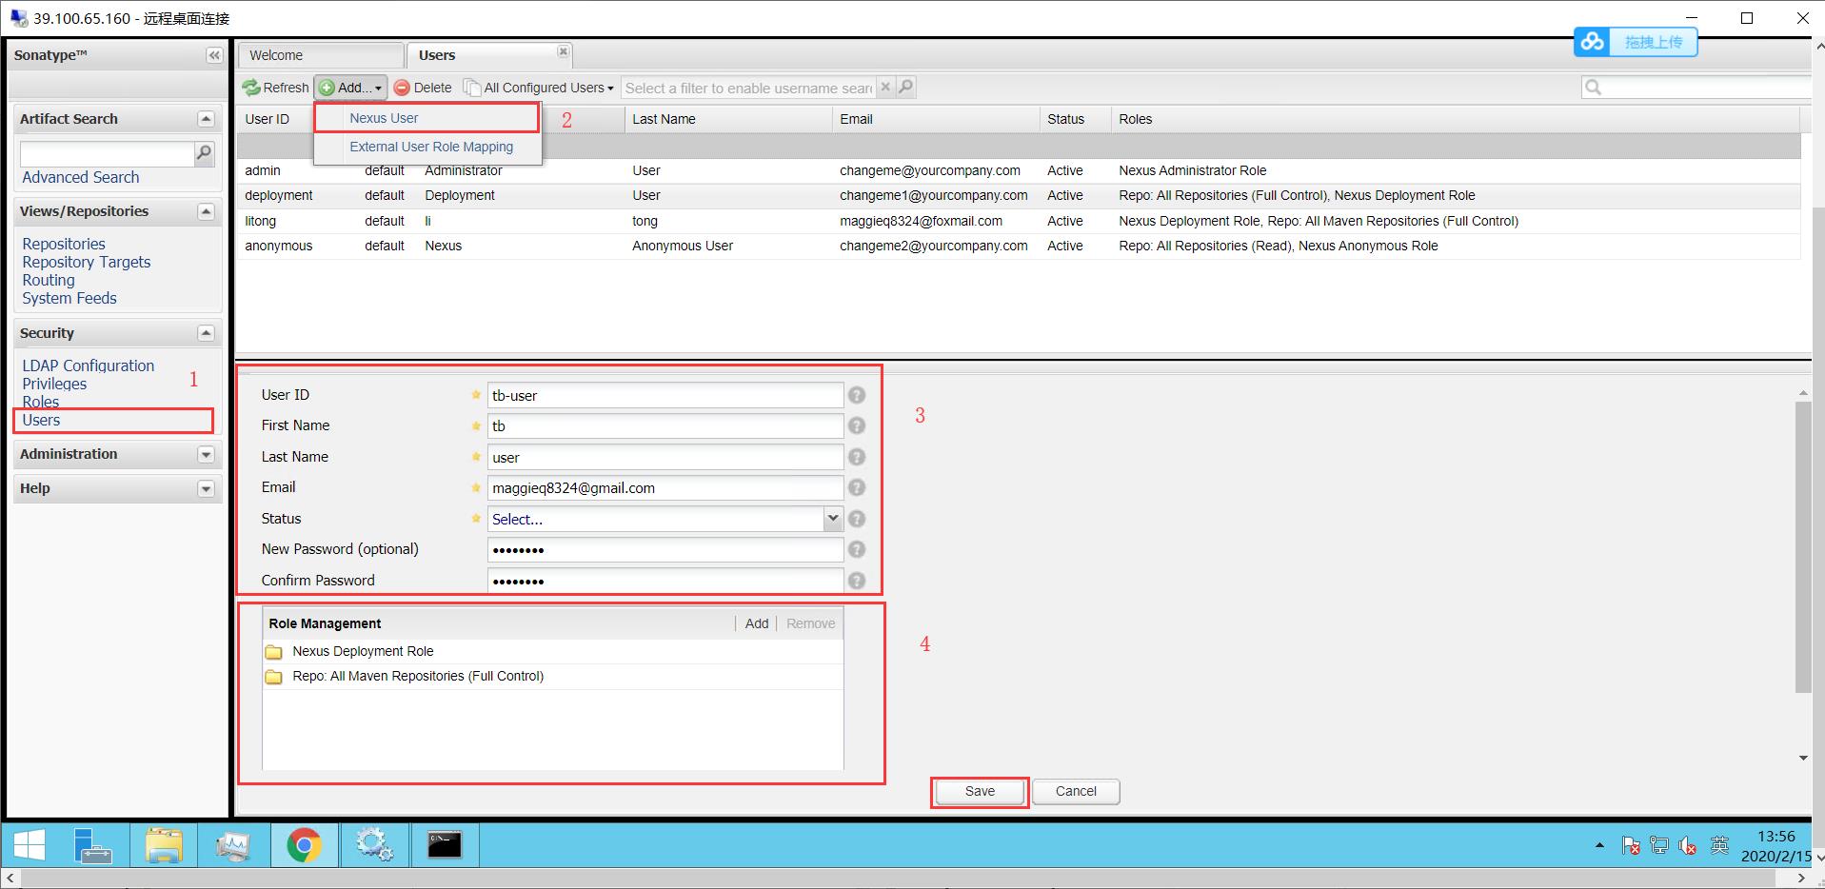
Task: Click help icon beside Last Name field
Action: (857, 457)
